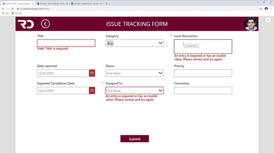This screenshot has width=274, height=154.
Task: Expand the Category dropdown
Action: coord(160,43)
